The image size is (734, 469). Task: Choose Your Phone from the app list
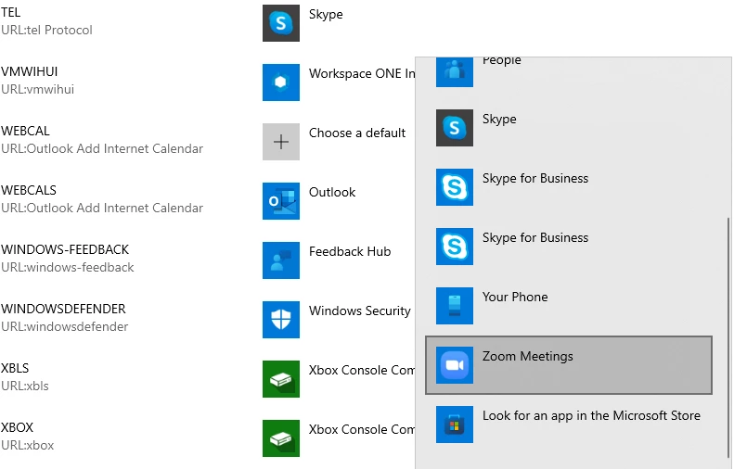click(x=569, y=306)
